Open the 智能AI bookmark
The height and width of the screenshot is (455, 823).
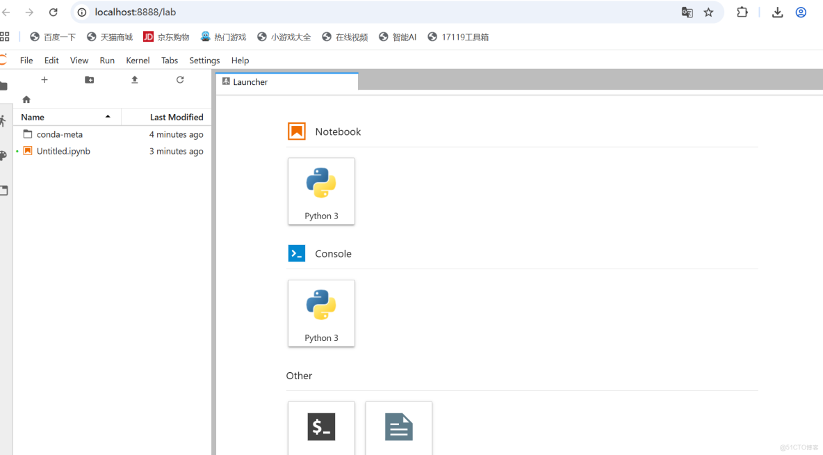click(398, 37)
